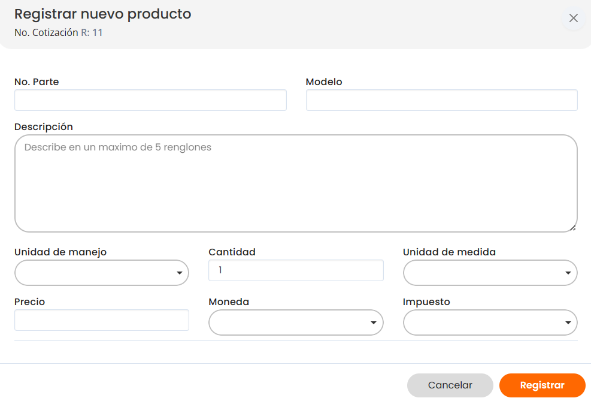Screen dimensions: 591x404
Task: Click the "Descripción" label text
Action: [44, 127]
